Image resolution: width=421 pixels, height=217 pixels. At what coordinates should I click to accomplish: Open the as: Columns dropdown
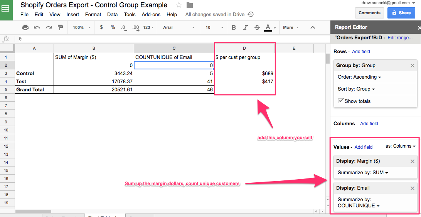tap(400, 146)
